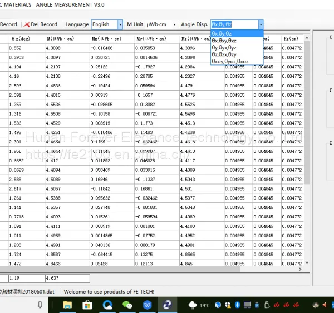334x313 pixels.
Task: Open WPS Office from the taskbar
Action: 147,305
